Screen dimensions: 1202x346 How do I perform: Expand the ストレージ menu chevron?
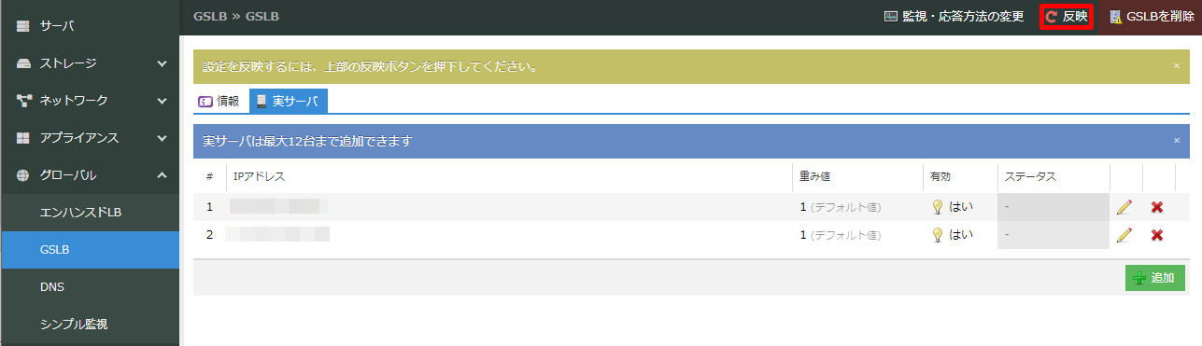click(x=162, y=63)
